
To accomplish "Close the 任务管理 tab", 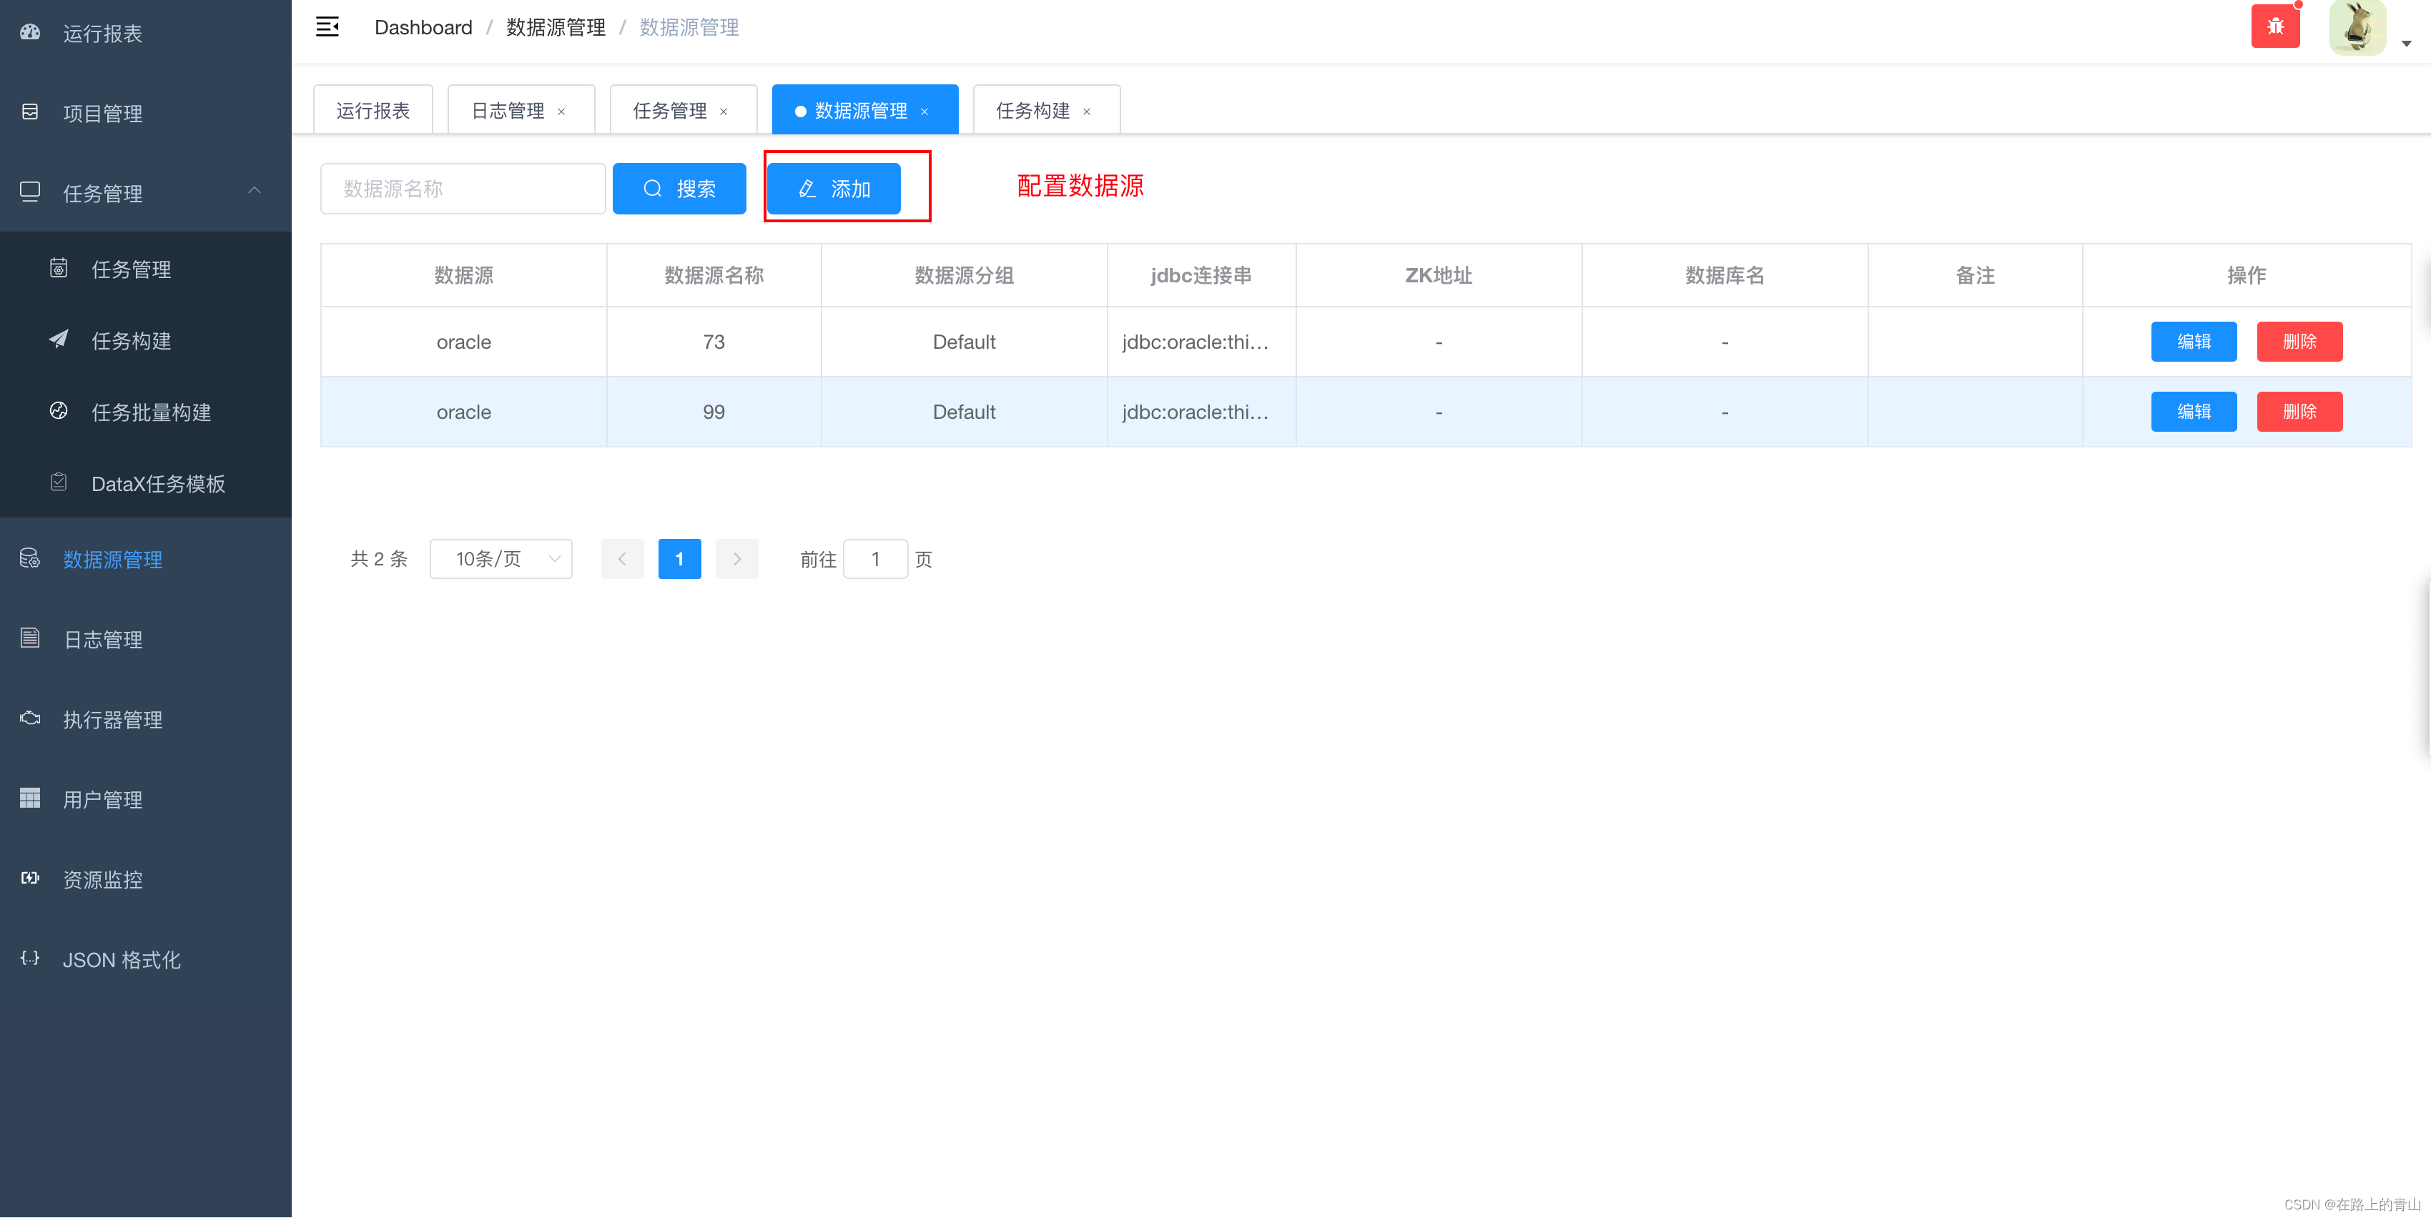I will [724, 110].
